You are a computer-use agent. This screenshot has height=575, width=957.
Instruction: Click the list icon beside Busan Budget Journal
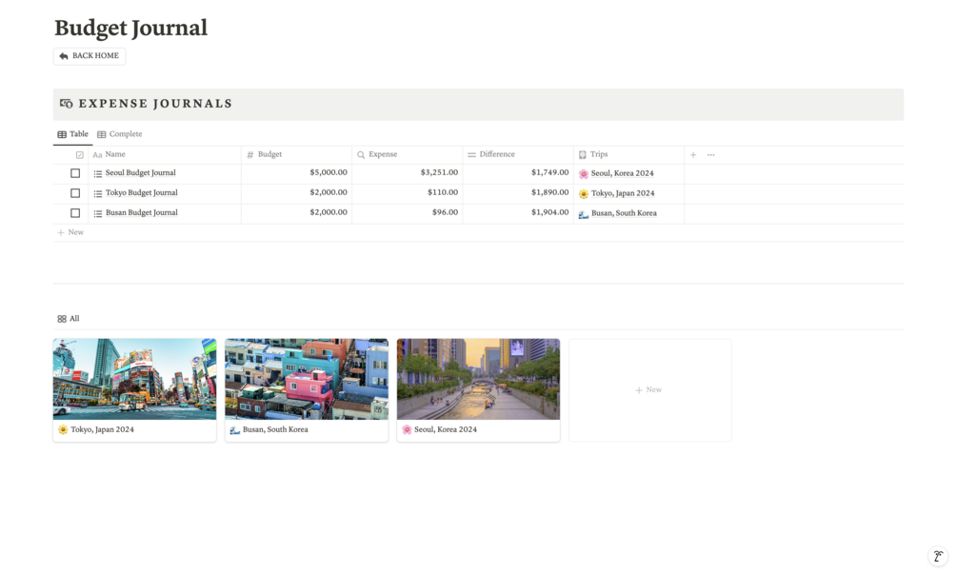tap(98, 213)
